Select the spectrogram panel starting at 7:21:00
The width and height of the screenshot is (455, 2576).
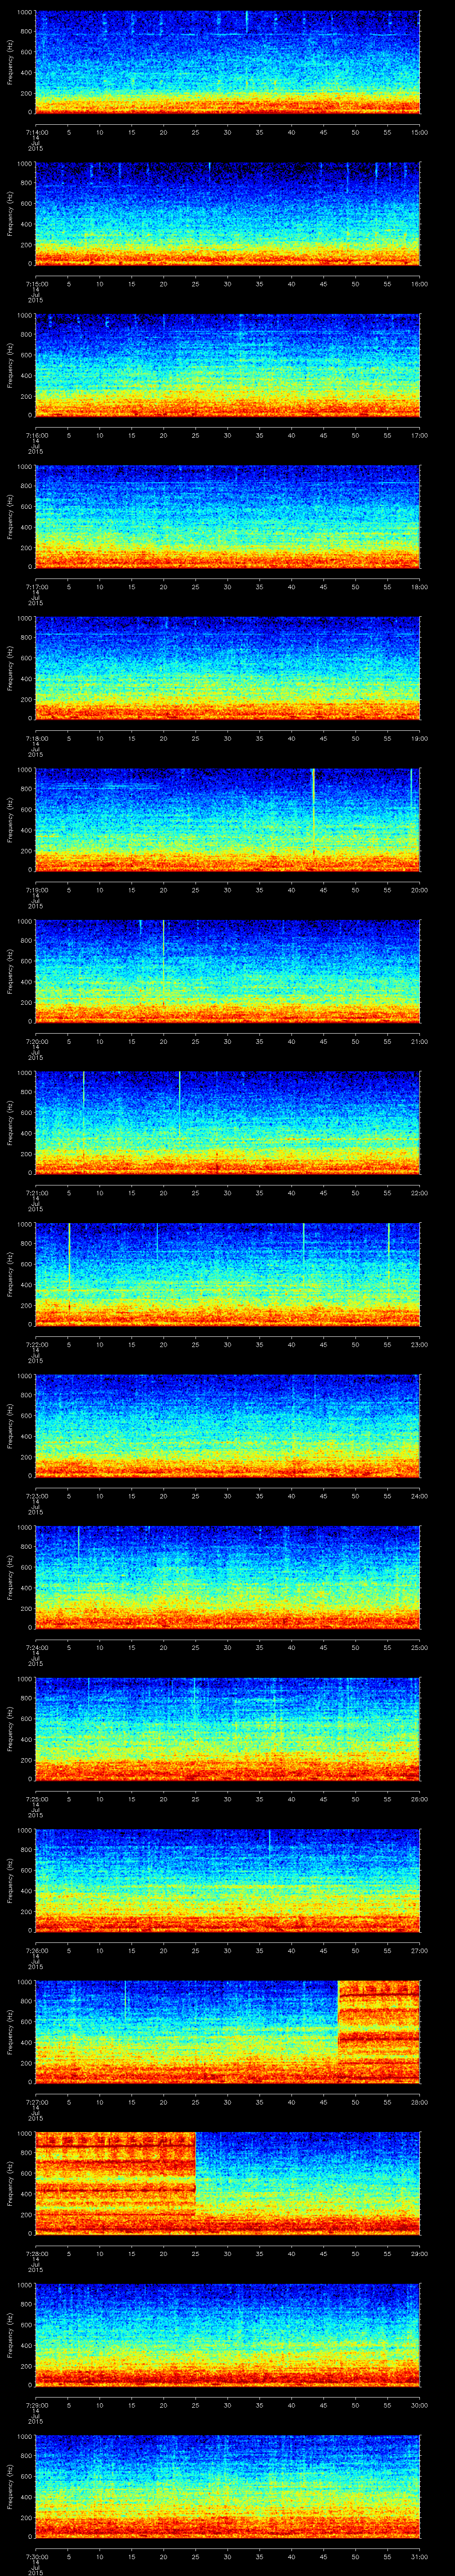coord(228,1123)
